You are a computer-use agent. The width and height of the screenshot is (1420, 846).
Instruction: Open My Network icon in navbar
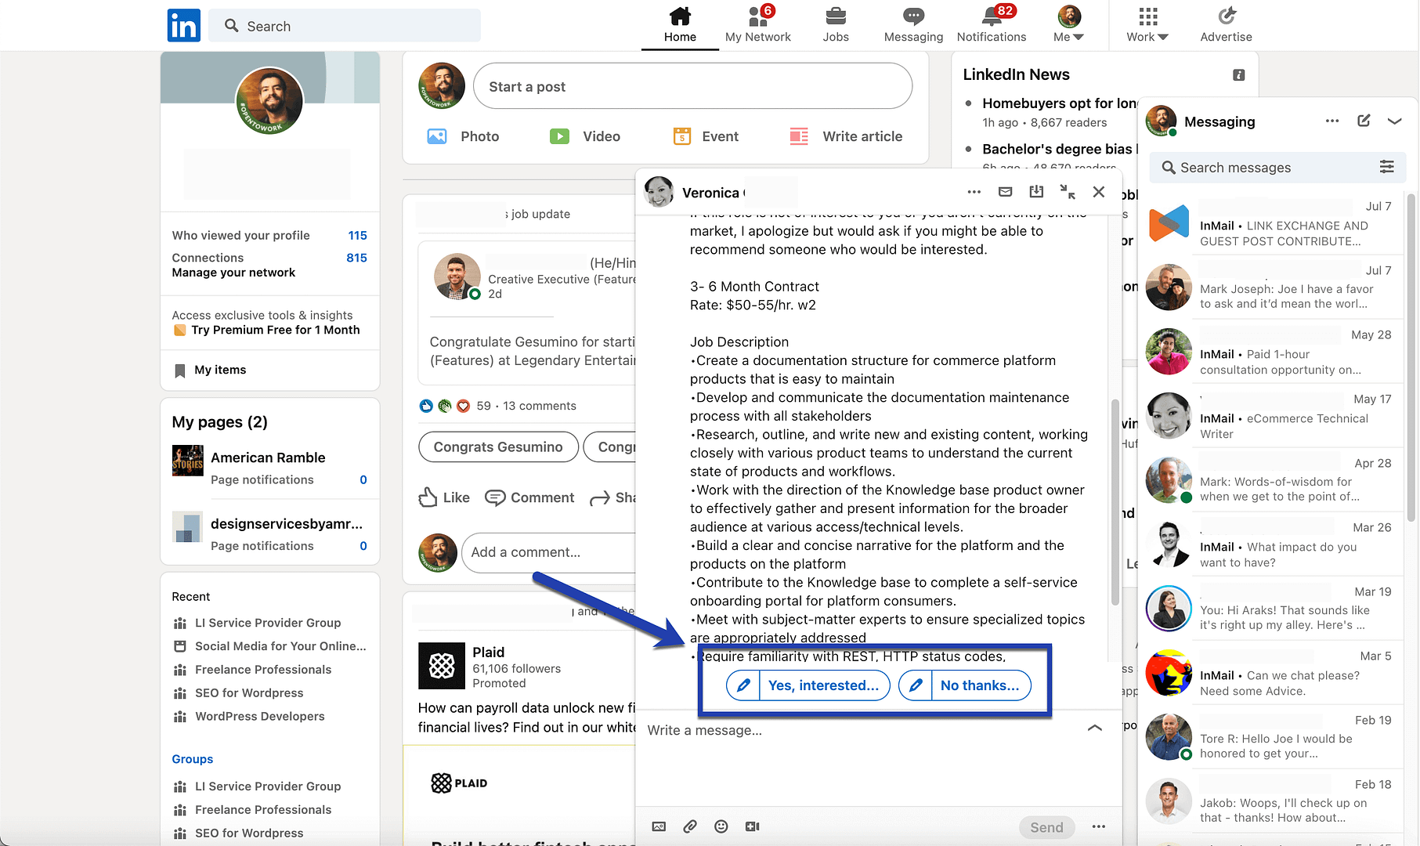click(x=757, y=25)
